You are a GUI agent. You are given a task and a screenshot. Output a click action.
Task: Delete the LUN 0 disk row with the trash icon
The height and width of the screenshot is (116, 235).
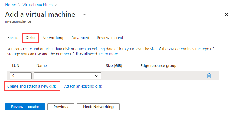(x=209, y=76)
